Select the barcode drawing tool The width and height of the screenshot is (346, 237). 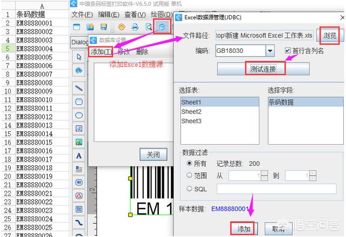coord(79,182)
